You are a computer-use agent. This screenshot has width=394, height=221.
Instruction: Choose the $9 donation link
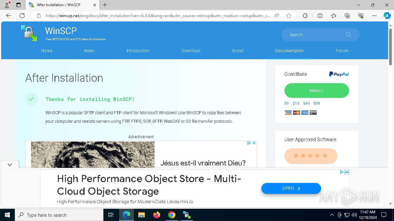(287, 103)
